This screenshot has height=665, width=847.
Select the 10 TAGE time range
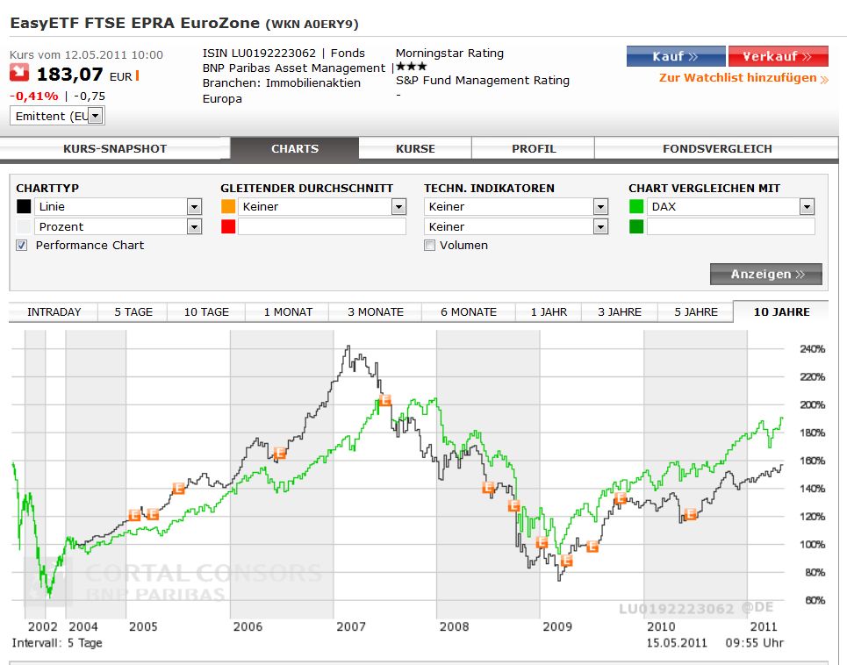[x=206, y=312]
